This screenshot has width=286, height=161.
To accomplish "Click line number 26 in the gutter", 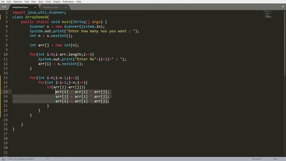I will (x=5, y=129).
